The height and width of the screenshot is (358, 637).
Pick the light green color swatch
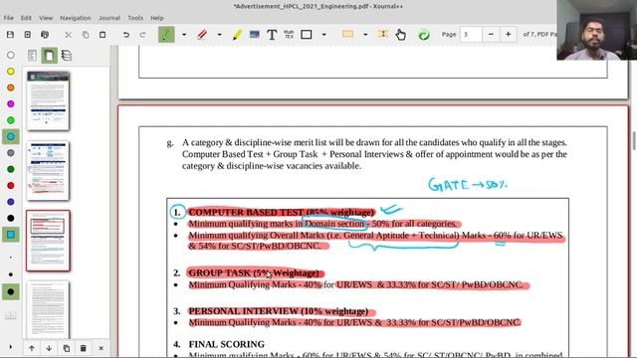tap(11, 120)
